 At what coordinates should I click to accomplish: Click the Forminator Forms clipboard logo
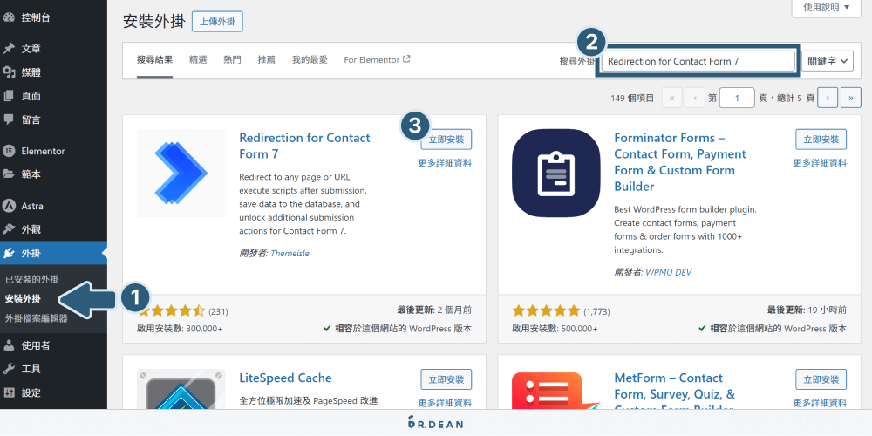point(556,173)
